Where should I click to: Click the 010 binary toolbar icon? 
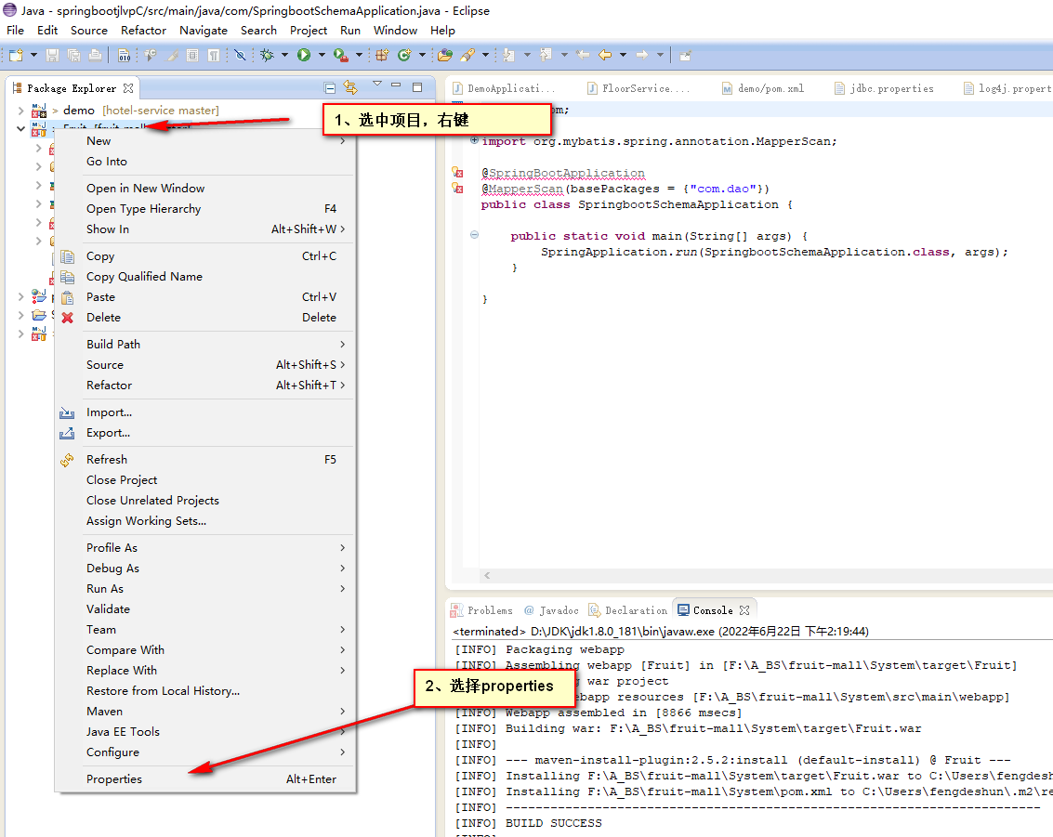coord(125,55)
